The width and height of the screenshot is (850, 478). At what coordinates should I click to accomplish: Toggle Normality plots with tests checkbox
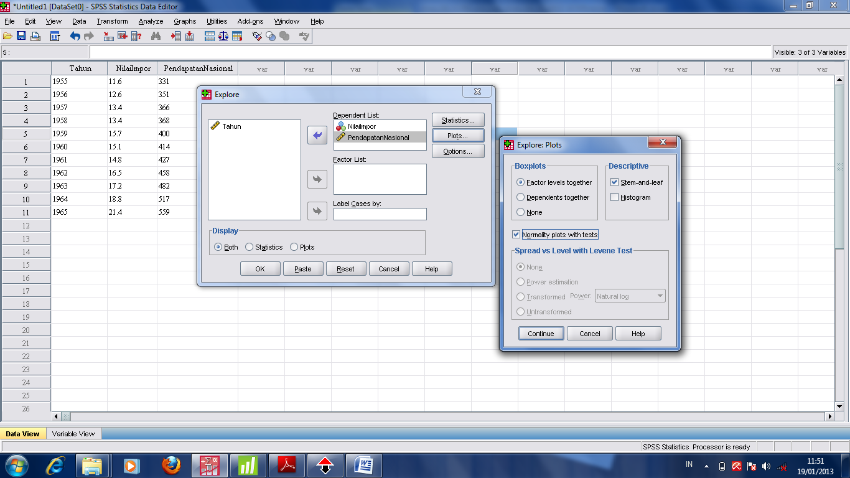[x=555, y=235]
